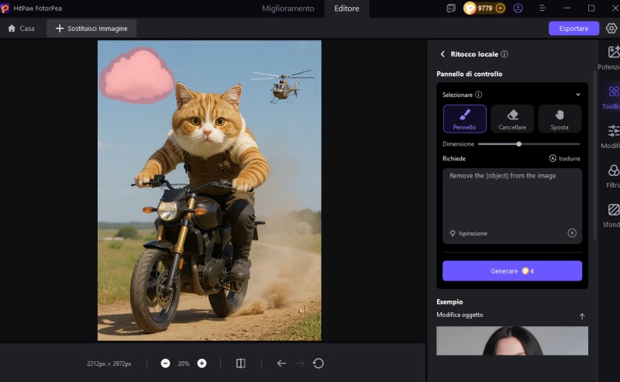620x382 pixels.
Task: Clear the prompt text with the X icon
Action: point(572,233)
